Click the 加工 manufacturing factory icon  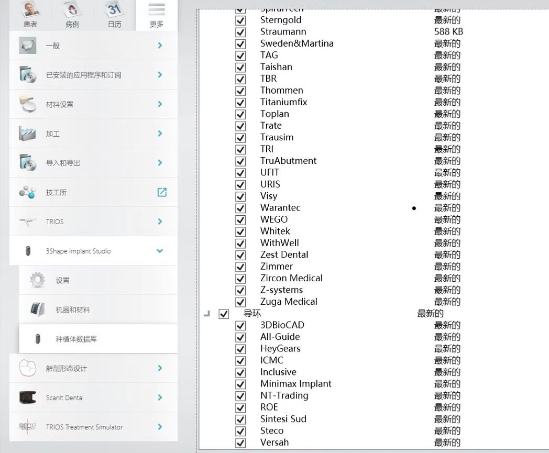click(28, 134)
